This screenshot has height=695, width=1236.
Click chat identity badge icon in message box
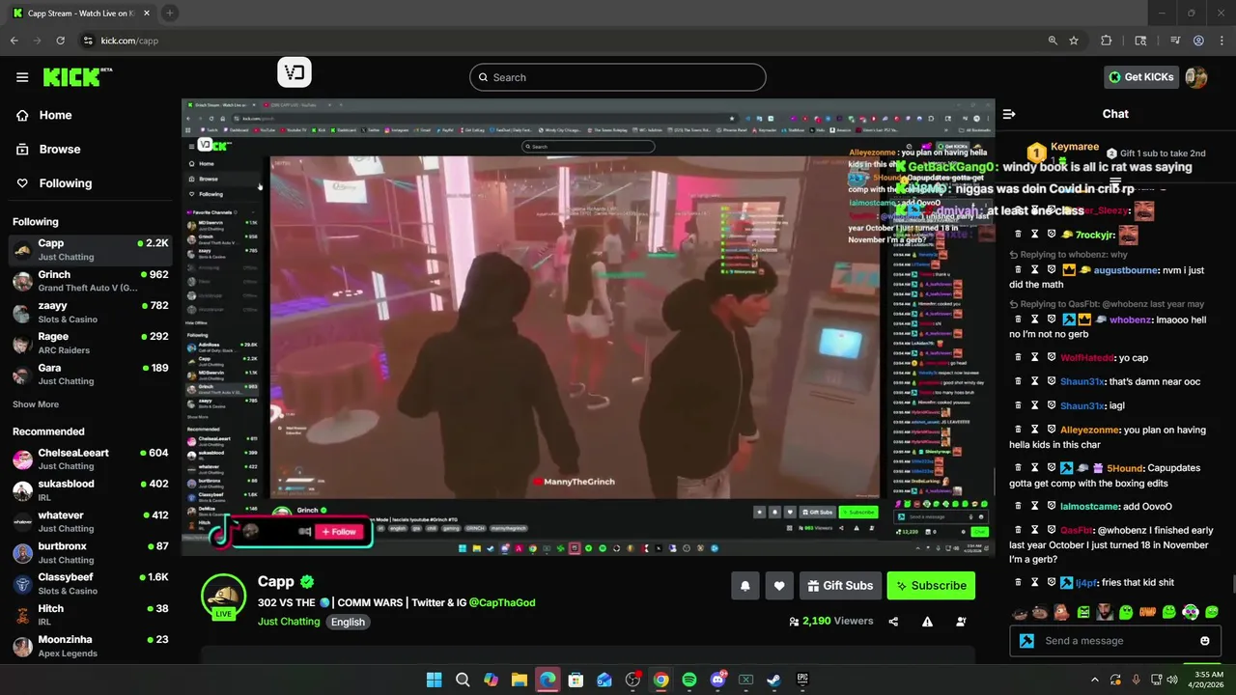point(1026,641)
